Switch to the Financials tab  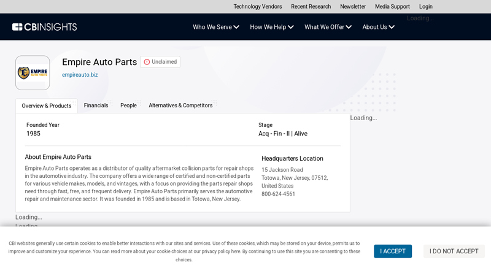pos(96,105)
